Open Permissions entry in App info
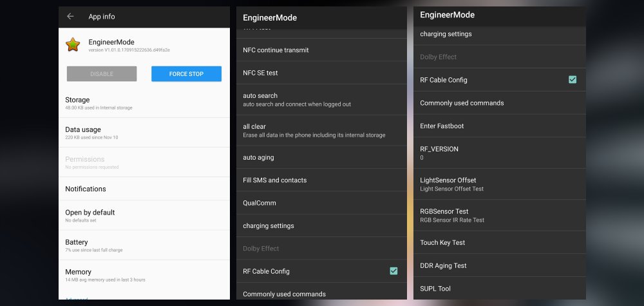Viewport: 644px width, 306px height. point(144,162)
